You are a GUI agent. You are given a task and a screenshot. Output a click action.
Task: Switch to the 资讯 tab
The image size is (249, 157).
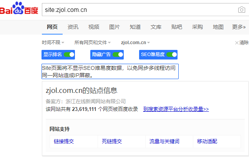pyautogui.click(x=73, y=27)
